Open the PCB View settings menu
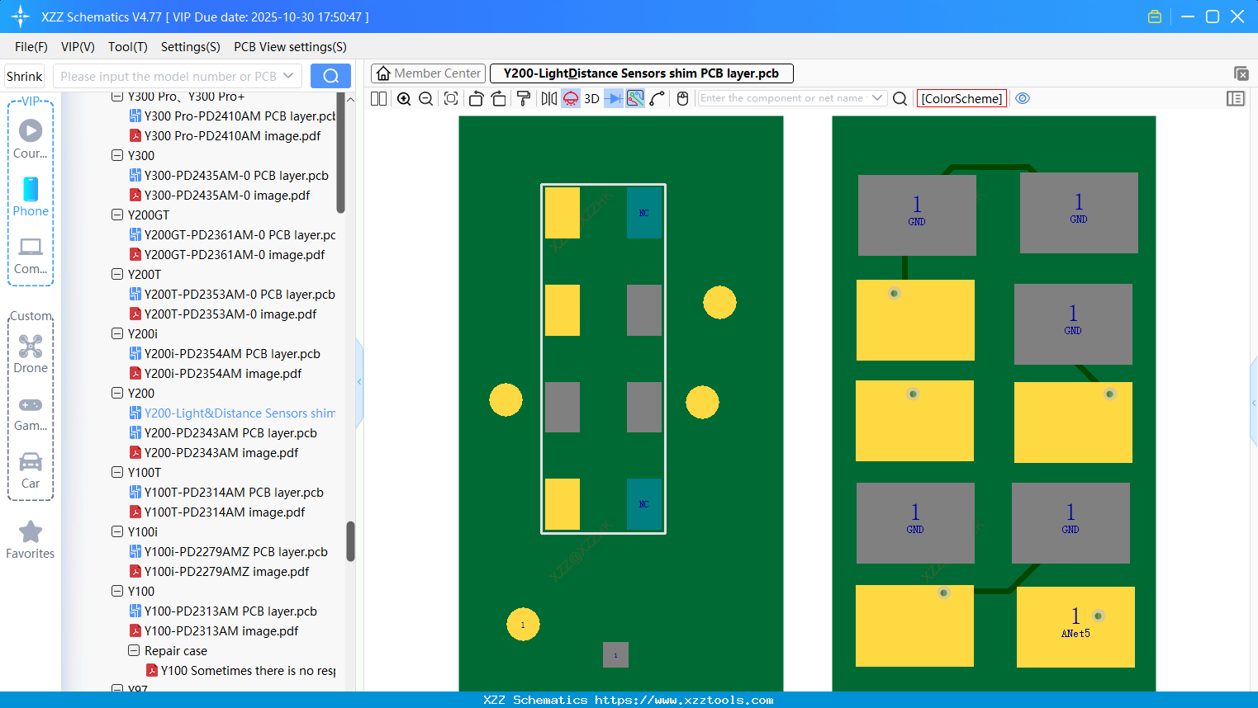Image resolution: width=1258 pixels, height=708 pixels. [x=290, y=46]
